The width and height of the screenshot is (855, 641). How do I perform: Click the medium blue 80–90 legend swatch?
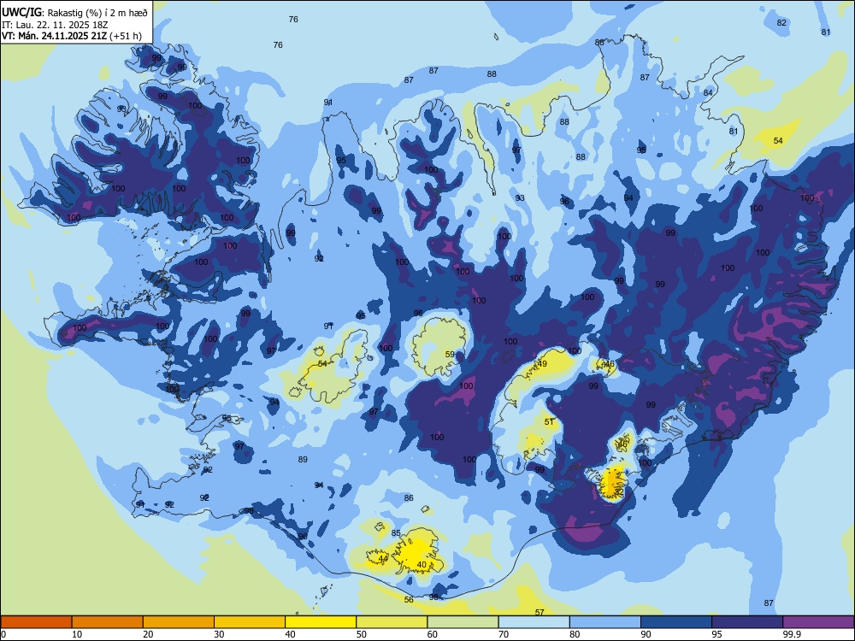coord(605,622)
